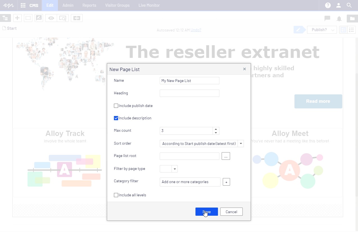This screenshot has height=232, width=358.
Task: Click the Undo link next to Autosaved
Action: point(196,30)
